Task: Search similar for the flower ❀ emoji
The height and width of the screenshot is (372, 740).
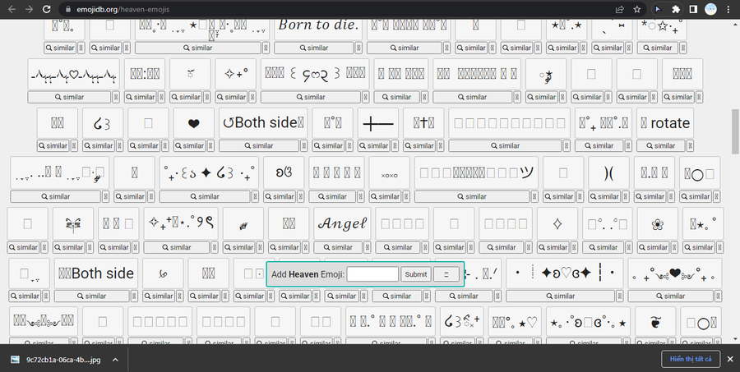Action: tap(653, 247)
